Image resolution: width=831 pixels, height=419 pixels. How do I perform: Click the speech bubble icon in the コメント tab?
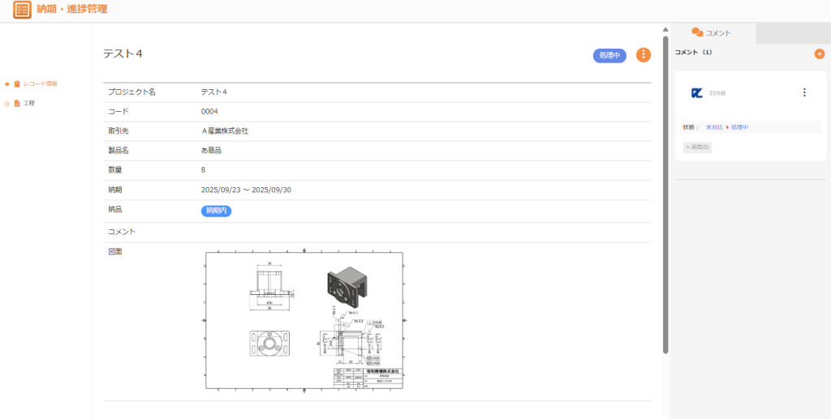click(696, 33)
